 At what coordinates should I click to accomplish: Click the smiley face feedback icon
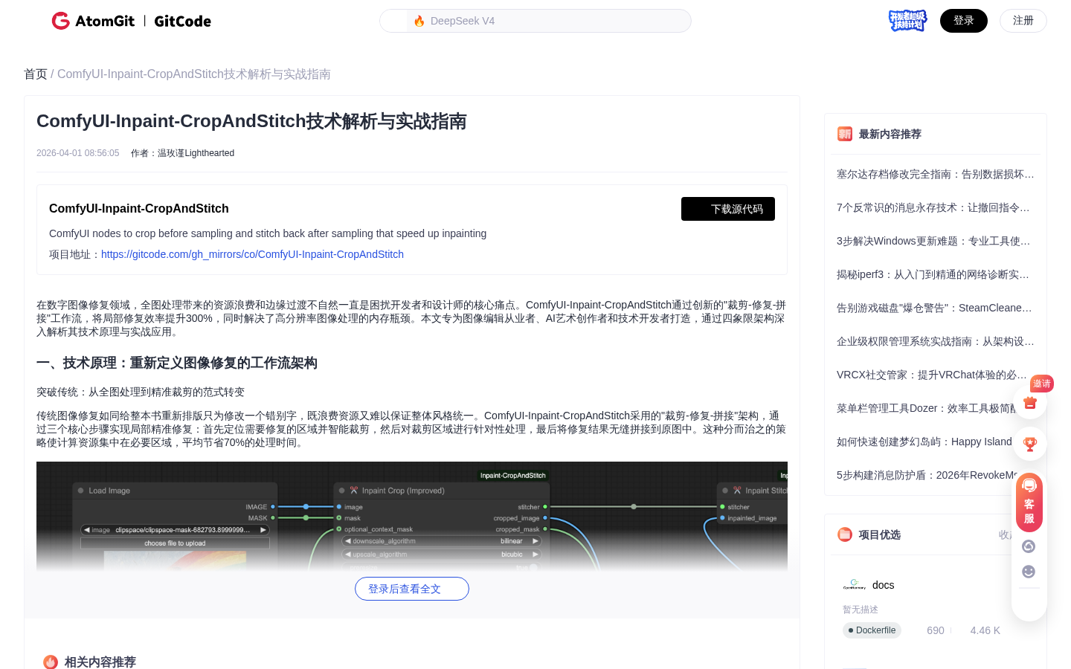pos(1029,572)
